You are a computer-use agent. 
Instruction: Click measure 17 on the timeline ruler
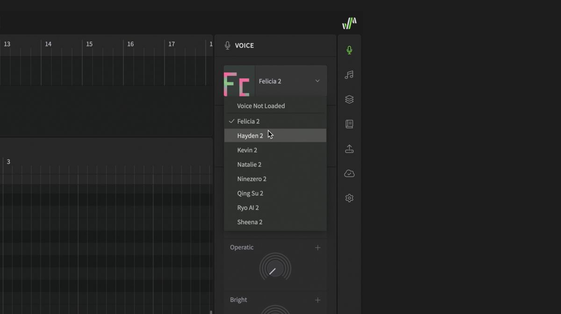tap(172, 44)
